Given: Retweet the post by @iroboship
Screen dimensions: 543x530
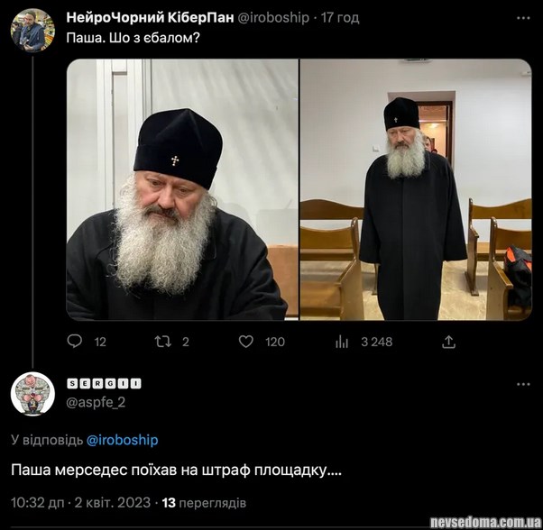Looking at the screenshot, I should (162, 342).
